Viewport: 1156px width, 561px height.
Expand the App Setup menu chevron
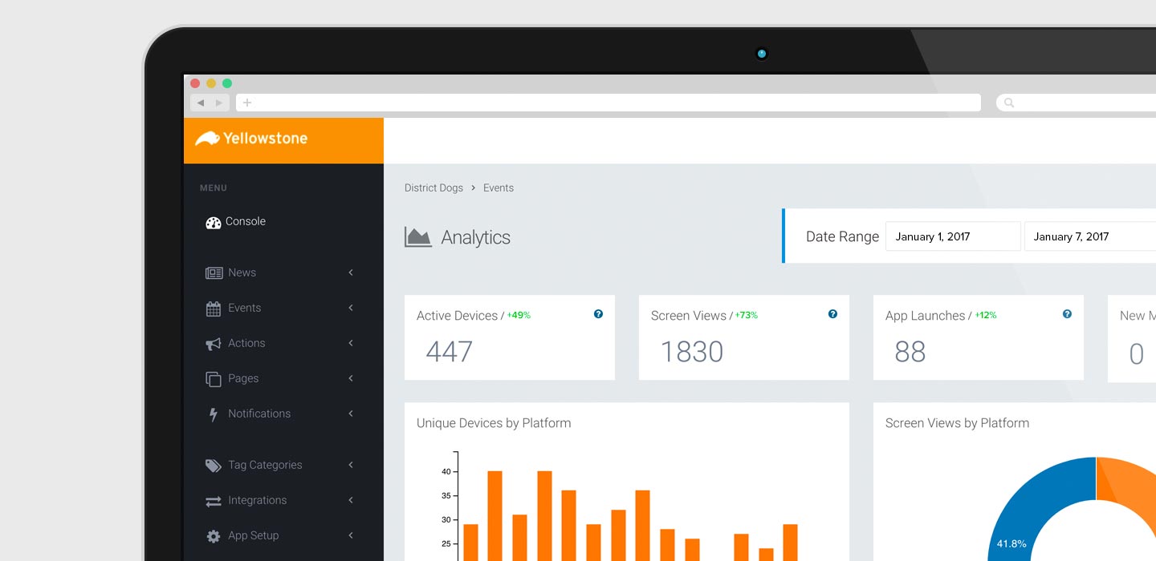point(351,535)
